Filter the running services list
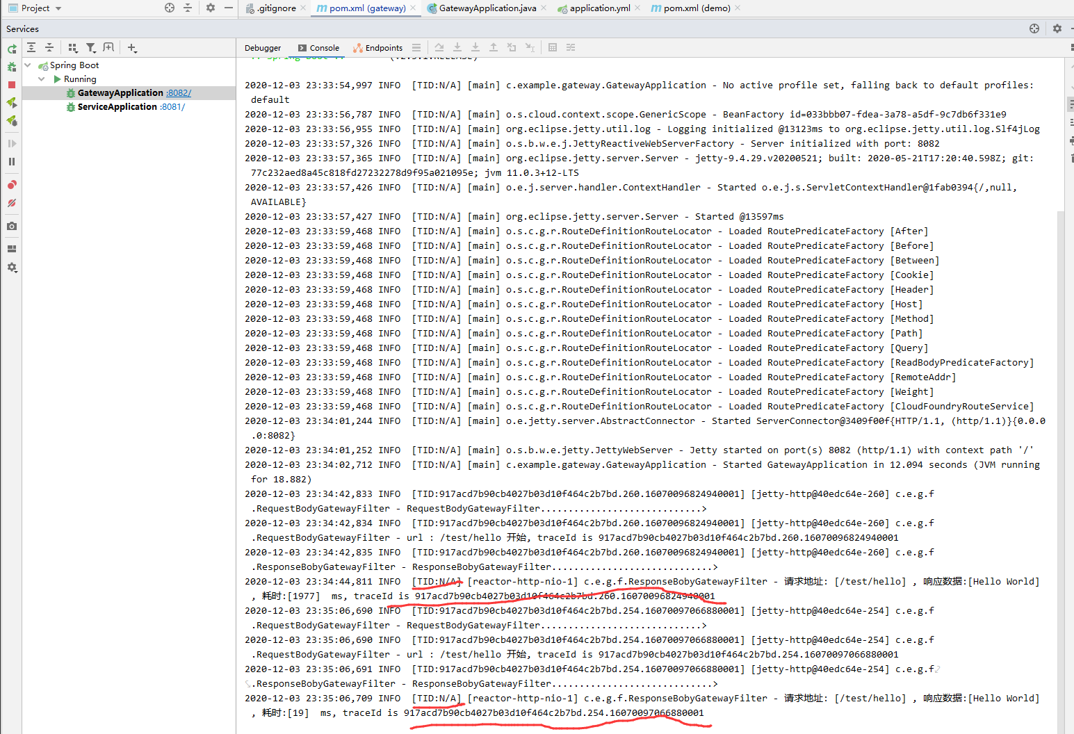The image size is (1074, 734). coord(91,47)
